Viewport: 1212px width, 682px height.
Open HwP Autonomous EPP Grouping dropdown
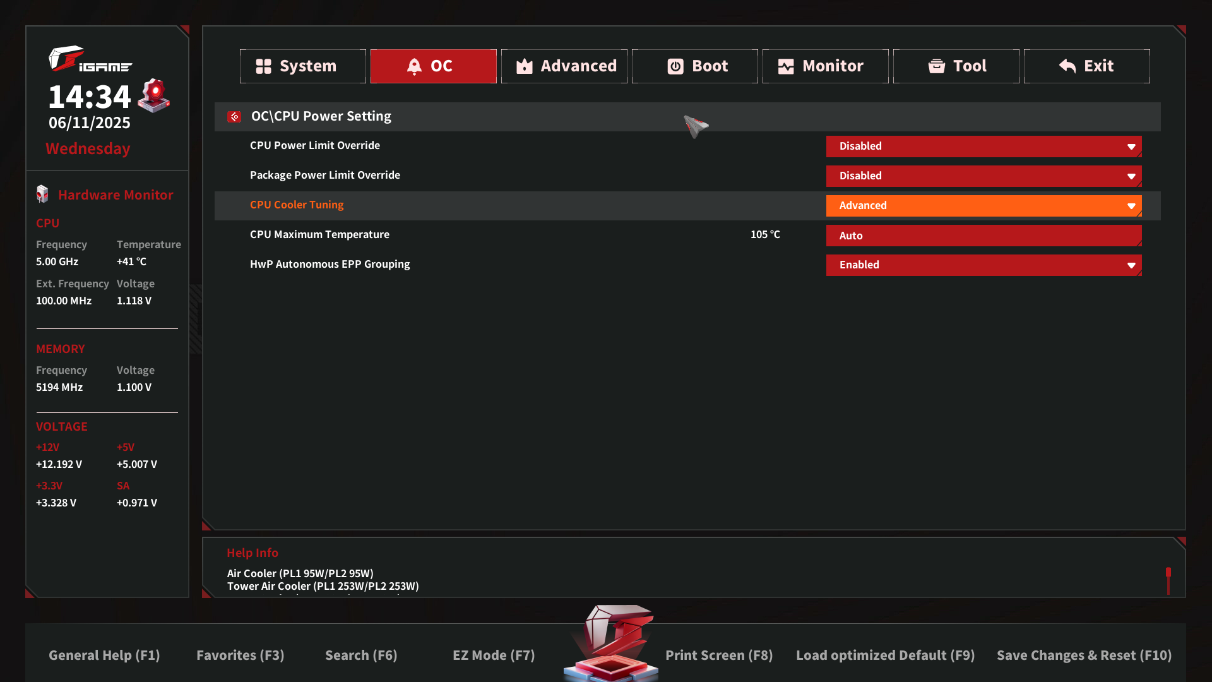(x=983, y=265)
